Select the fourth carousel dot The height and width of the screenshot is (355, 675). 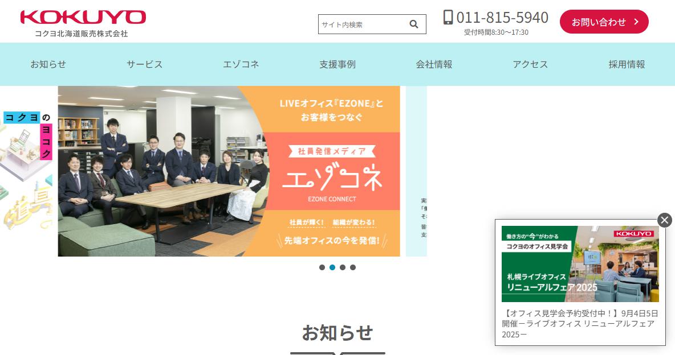[x=353, y=267]
